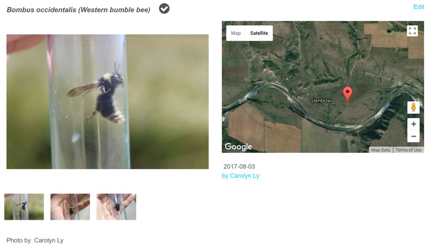Select the third thumbnail photo
This screenshot has height=250, width=429.
pyautogui.click(x=116, y=207)
